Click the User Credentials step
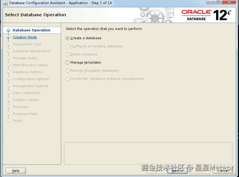The height and width of the screenshot is (177, 239). [x=27, y=93]
